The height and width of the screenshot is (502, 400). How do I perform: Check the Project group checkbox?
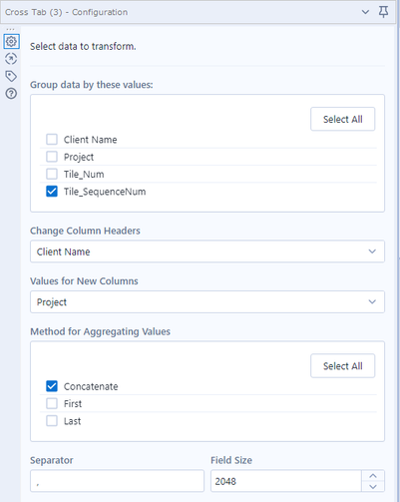point(52,157)
